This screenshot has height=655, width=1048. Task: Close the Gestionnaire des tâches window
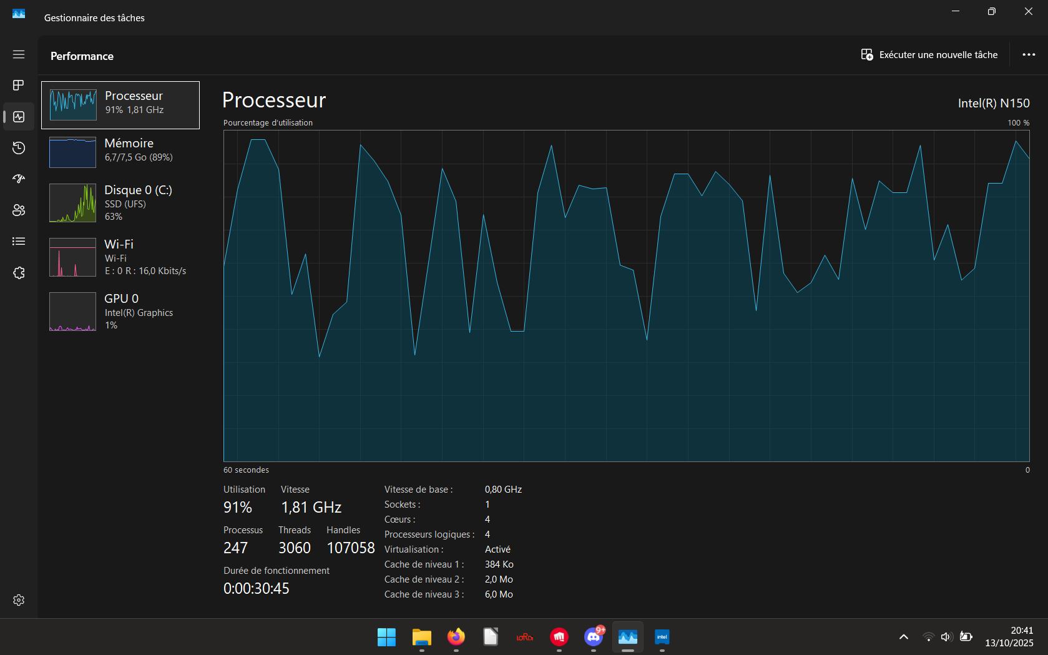tap(1029, 11)
